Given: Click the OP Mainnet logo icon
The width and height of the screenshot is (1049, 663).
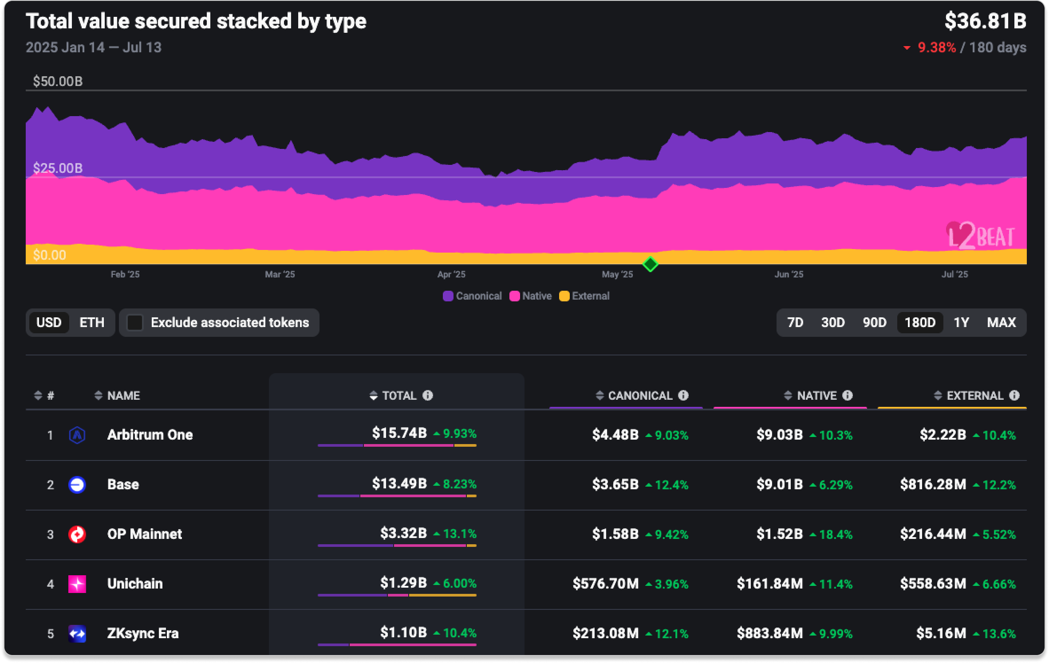Looking at the screenshot, I should tap(77, 534).
